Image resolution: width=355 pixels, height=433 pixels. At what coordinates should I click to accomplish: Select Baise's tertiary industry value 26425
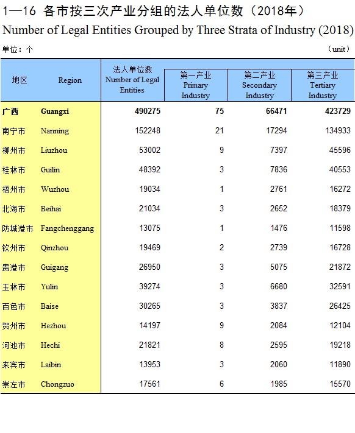(x=340, y=306)
